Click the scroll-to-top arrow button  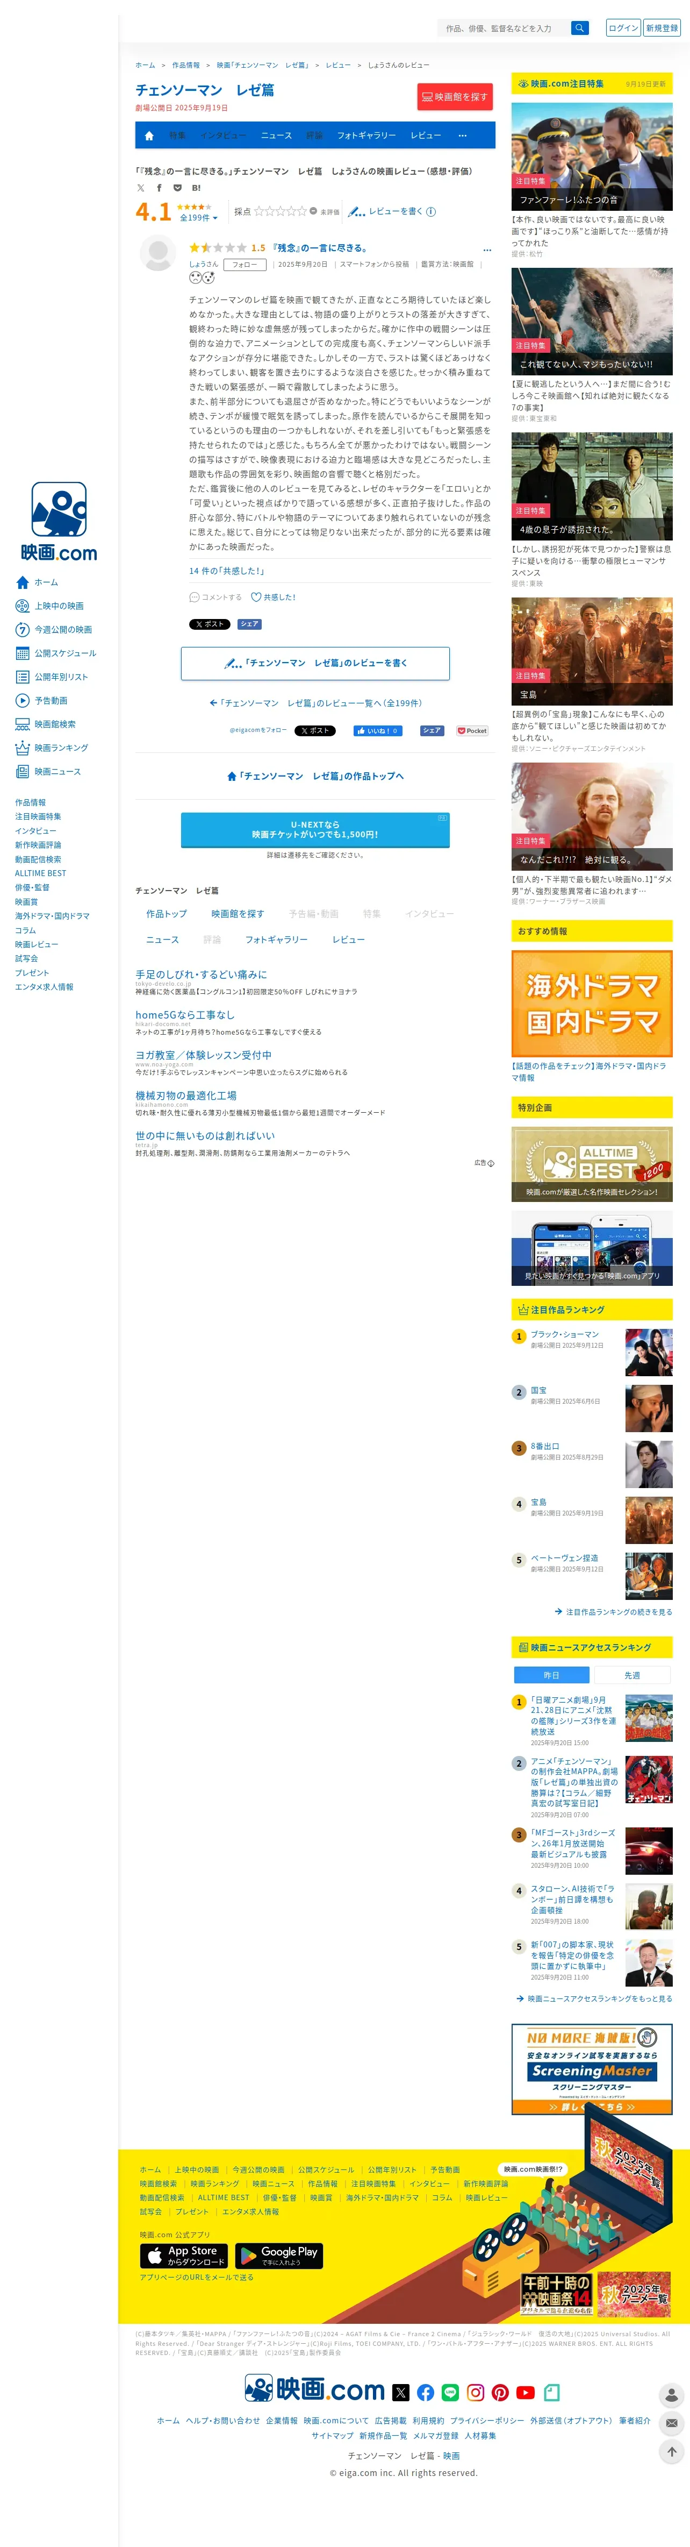click(x=672, y=2451)
